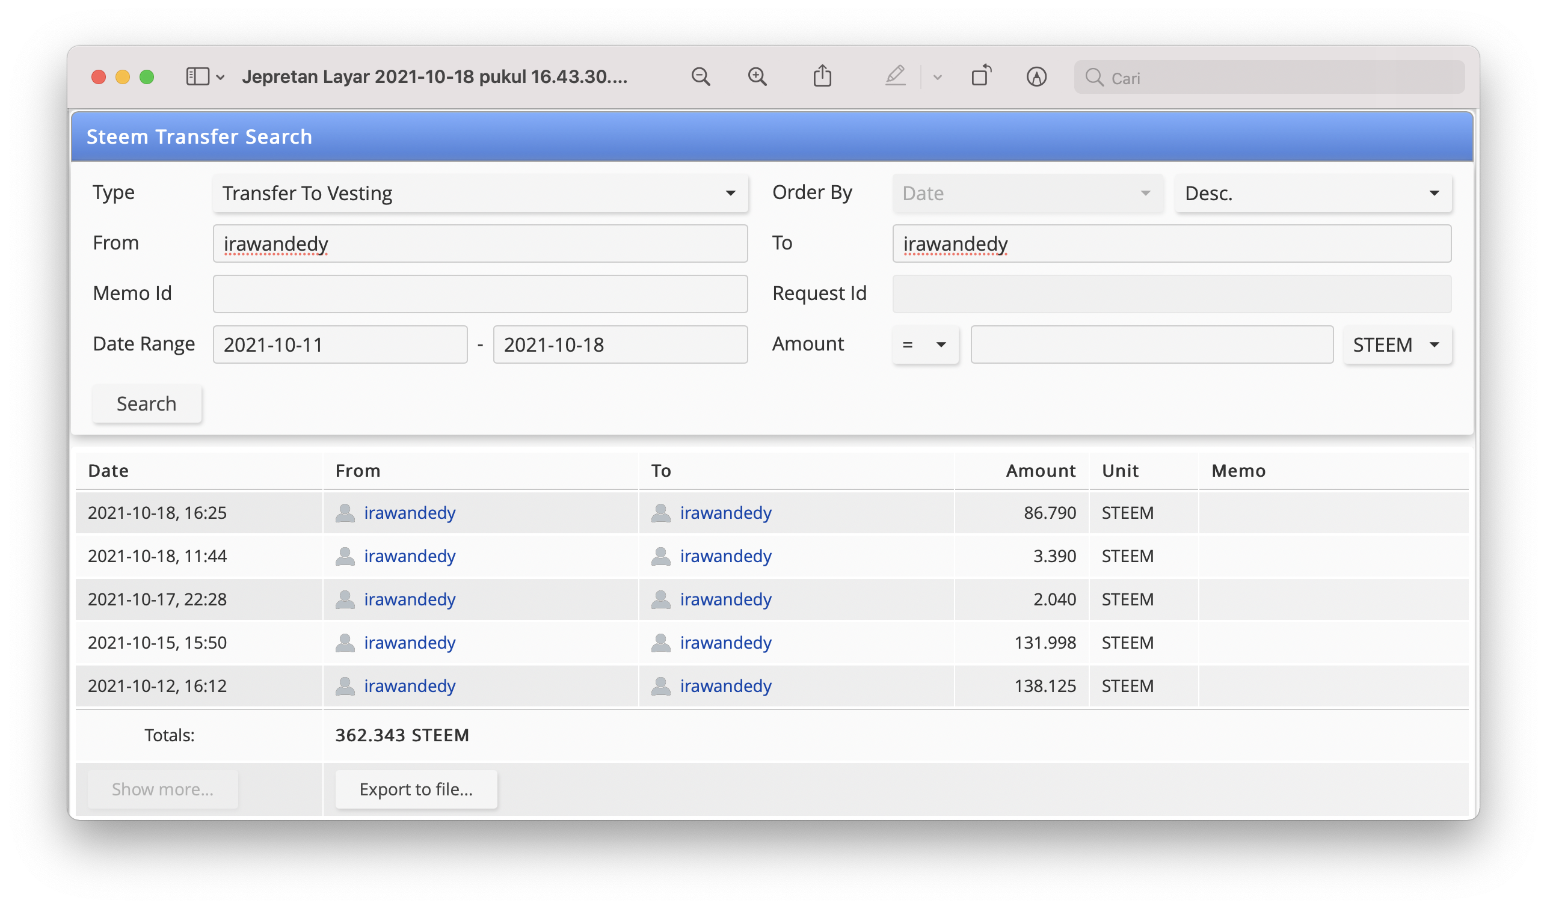Viewport: 1547px width, 909px height.
Task: Show the Markup toolbar
Action: (x=1036, y=77)
